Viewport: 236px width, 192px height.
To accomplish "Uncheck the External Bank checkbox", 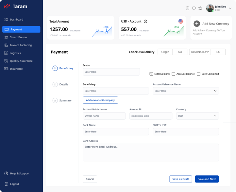I will [x=151, y=74].
